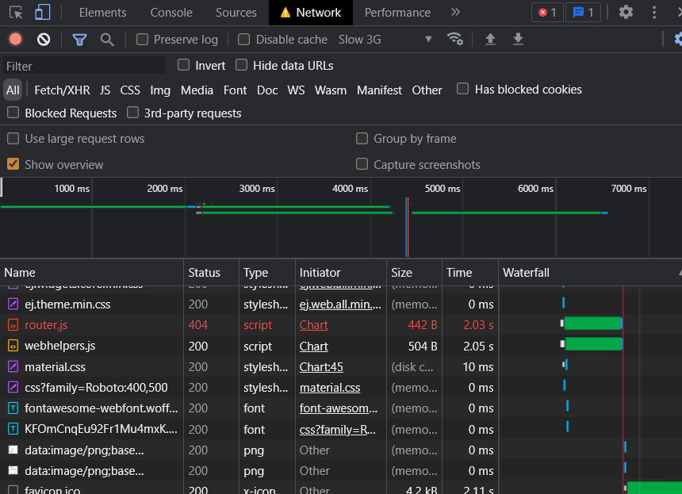Toggle the network filter funnel icon
Image resolution: width=682 pixels, height=494 pixels.
[79, 39]
